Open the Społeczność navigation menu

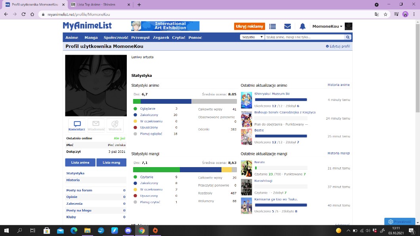point(116,38)
